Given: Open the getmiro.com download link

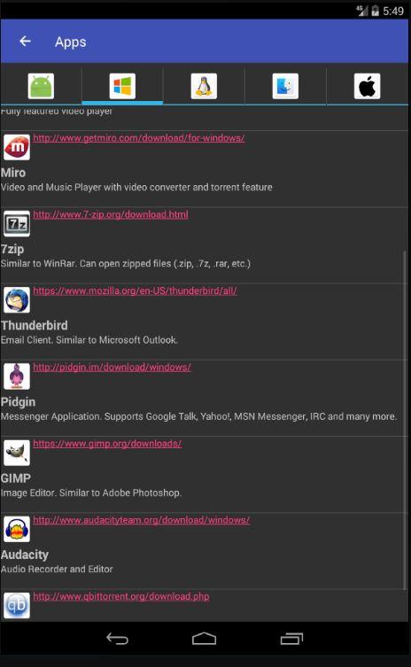Looking at the screenshot, I should pos(139,138).
